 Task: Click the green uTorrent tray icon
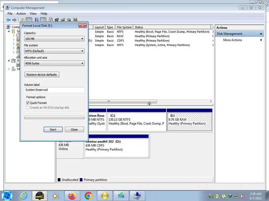223,196
